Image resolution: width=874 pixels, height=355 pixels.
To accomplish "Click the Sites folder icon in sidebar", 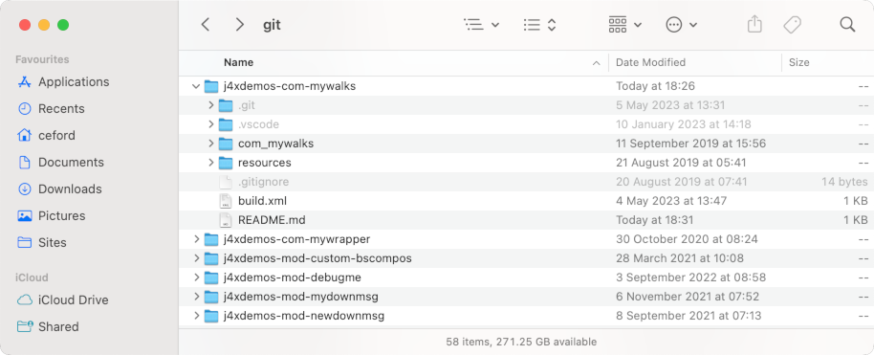I will point(25,243).
